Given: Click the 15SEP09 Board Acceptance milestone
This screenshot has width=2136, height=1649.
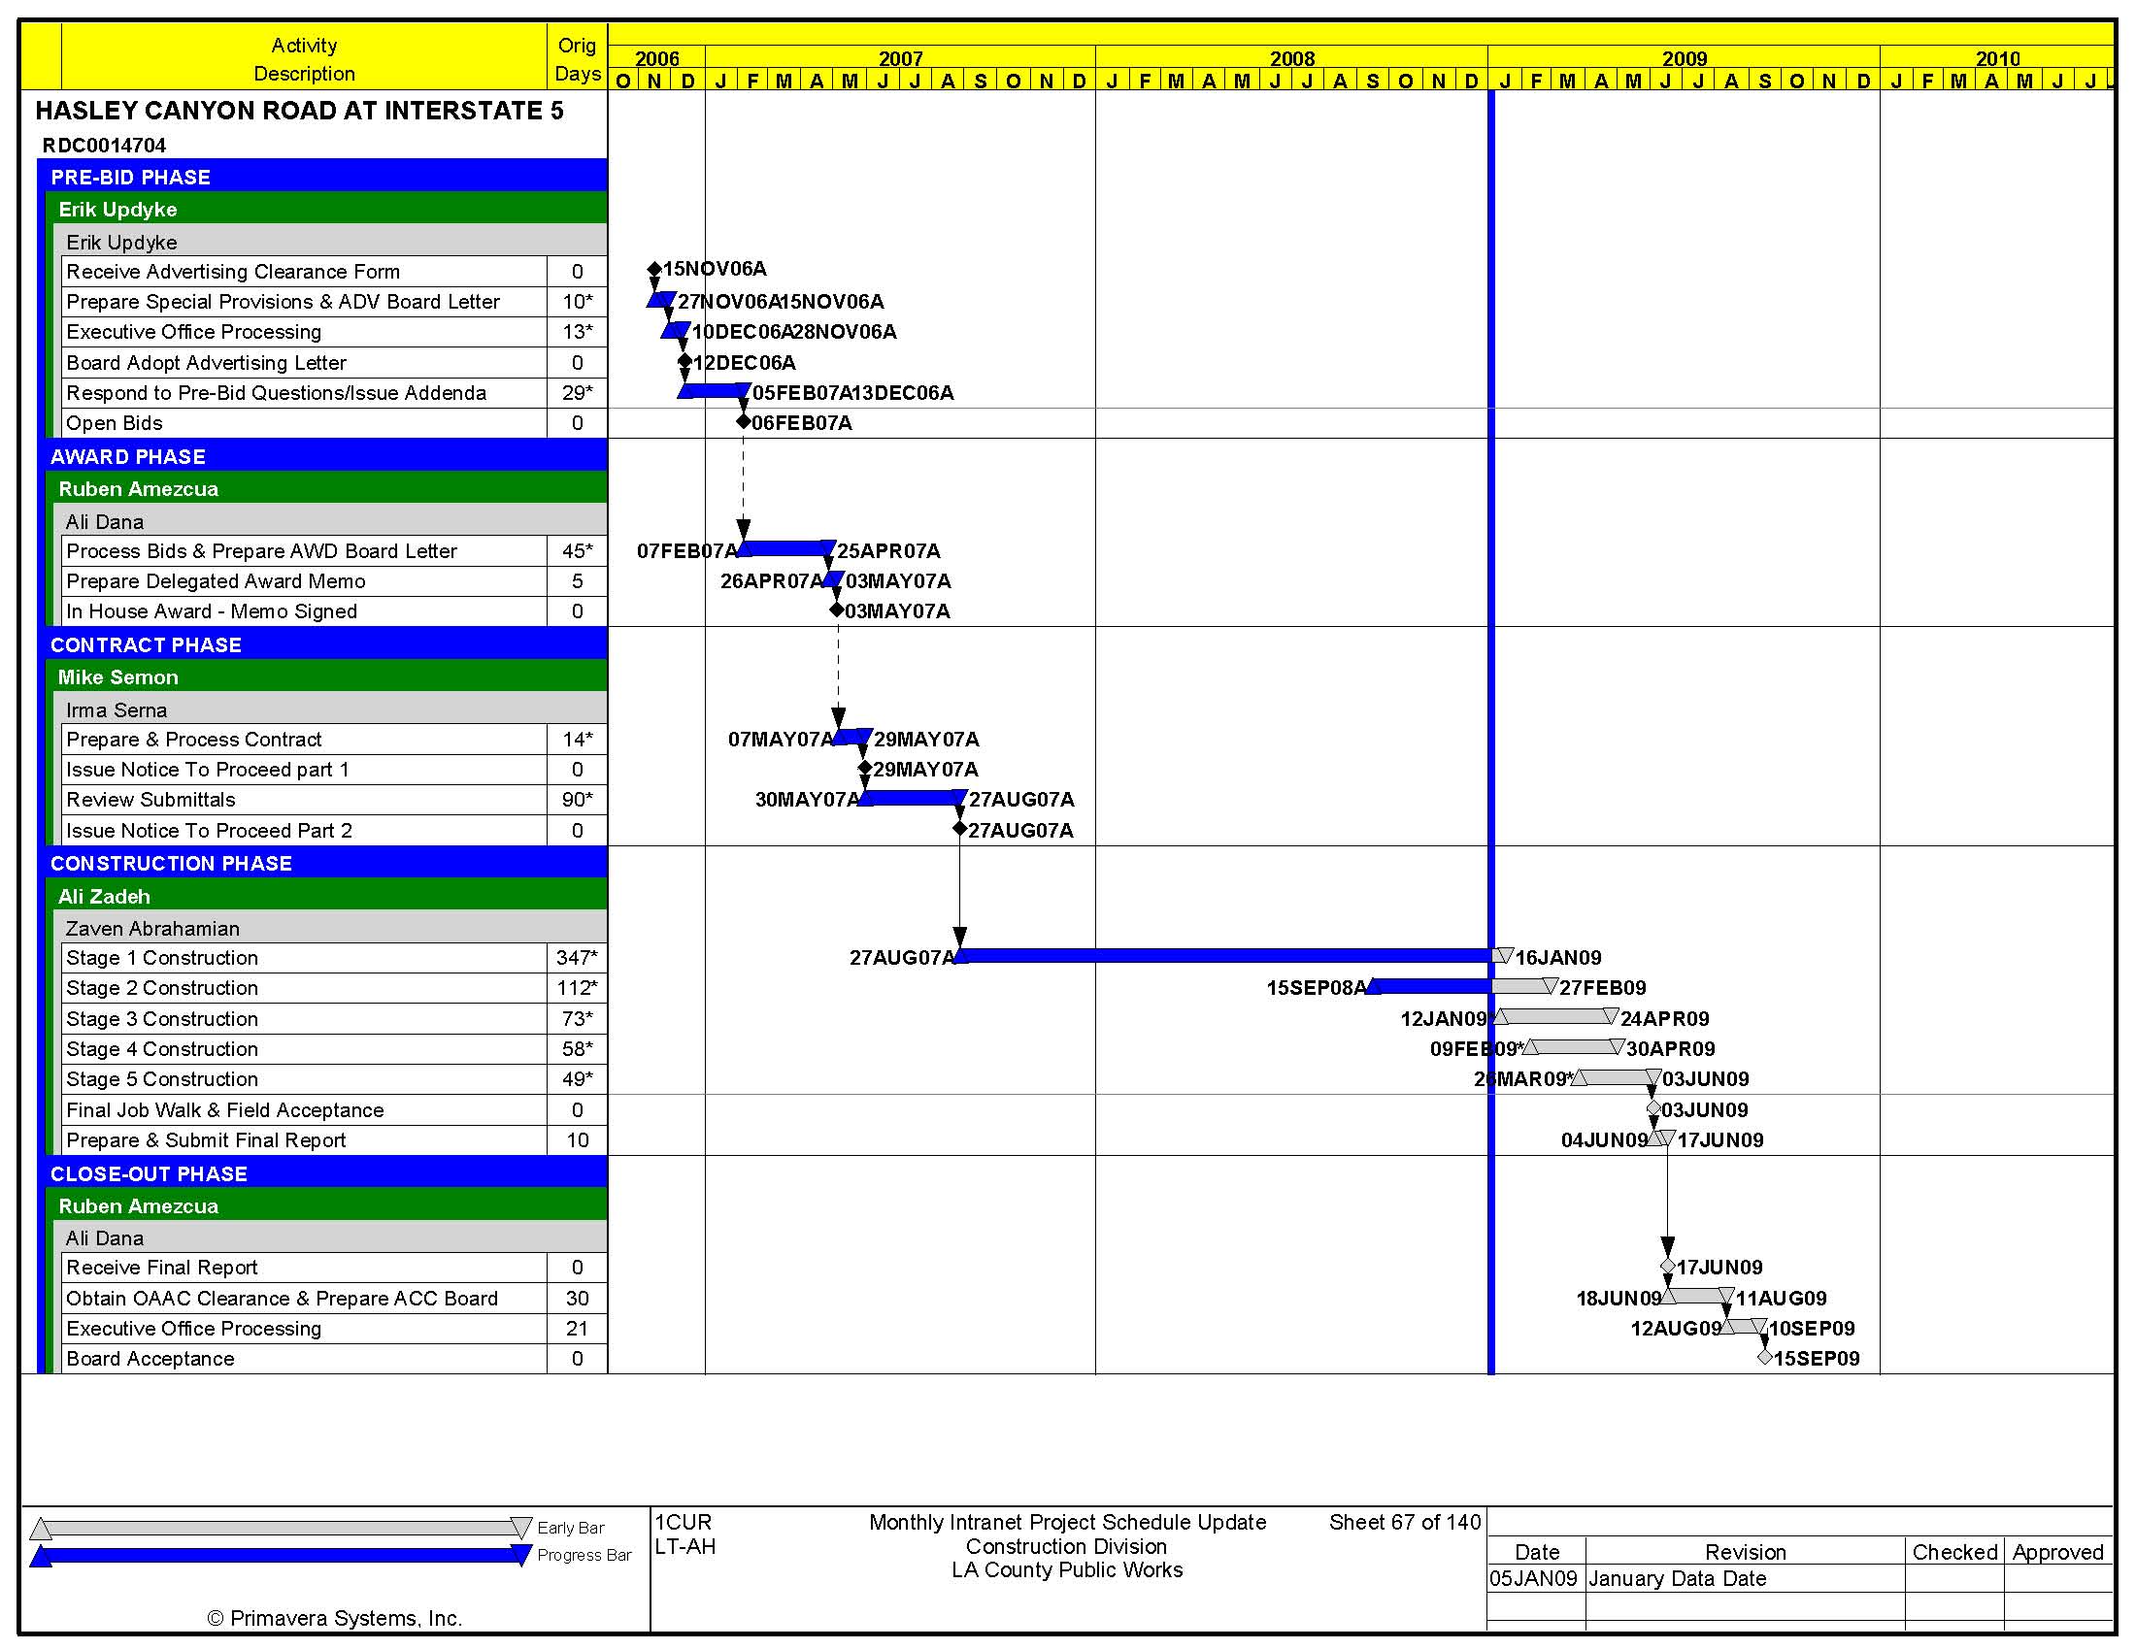Looking at the screenshot, I should click(x=1765, y=1357).
